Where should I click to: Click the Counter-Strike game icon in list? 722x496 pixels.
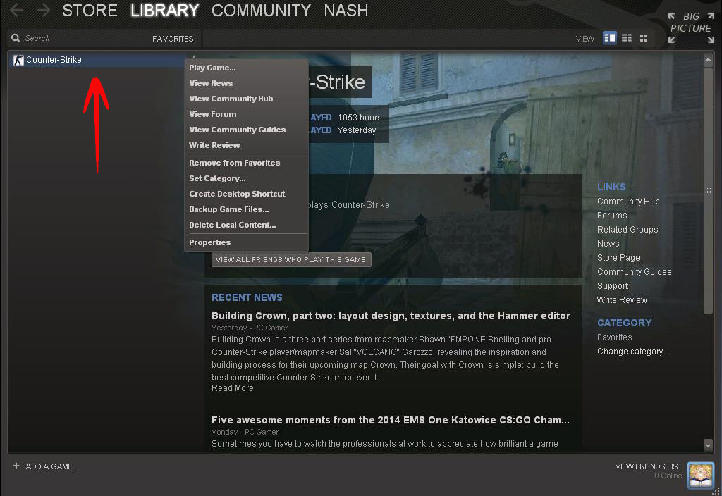[18, 60]
